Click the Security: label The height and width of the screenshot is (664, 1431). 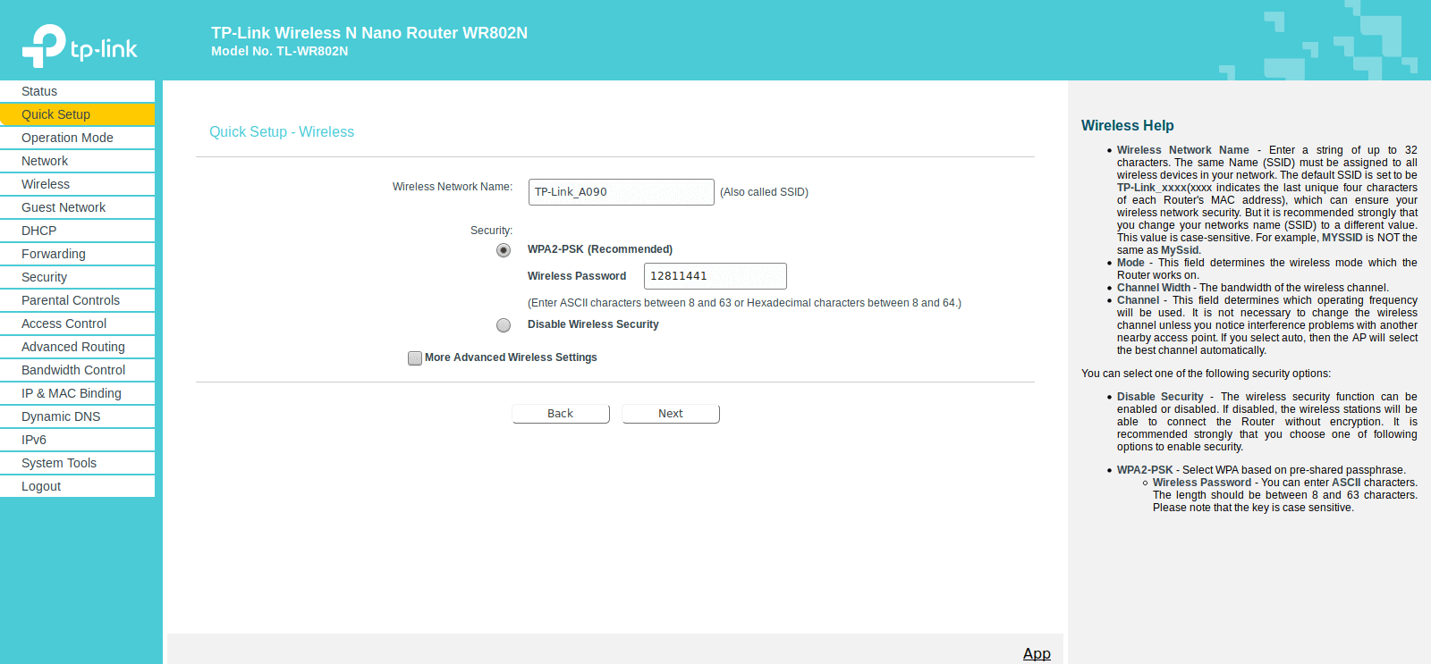pyautogui.click(x=492, y=231)
